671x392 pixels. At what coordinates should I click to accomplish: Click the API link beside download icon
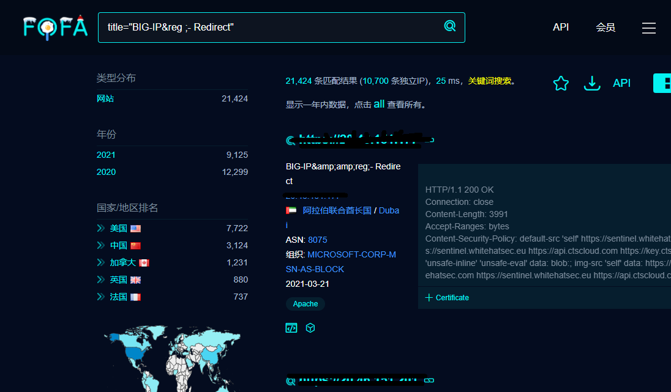coord(621,83)
